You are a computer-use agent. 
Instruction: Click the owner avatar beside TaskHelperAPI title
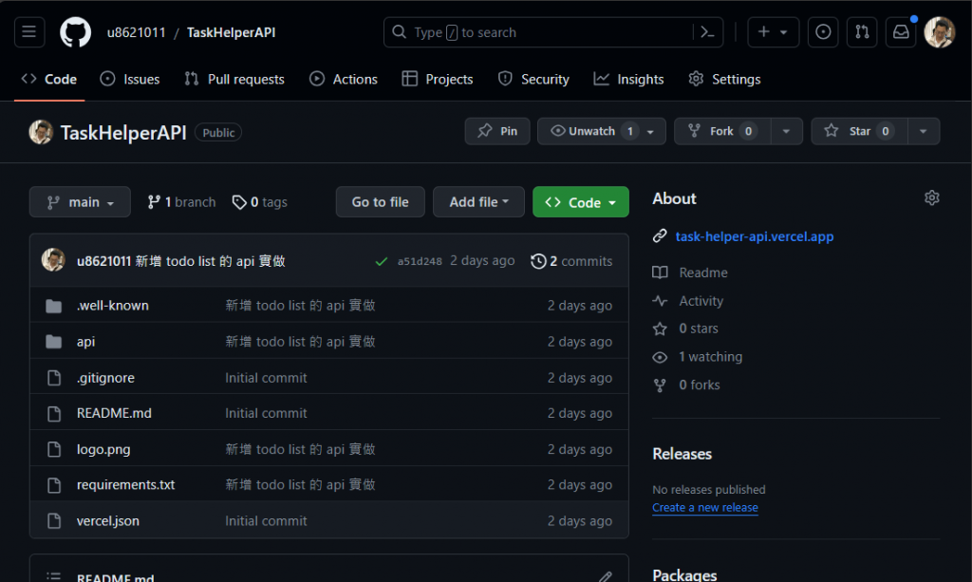point(41,132)
